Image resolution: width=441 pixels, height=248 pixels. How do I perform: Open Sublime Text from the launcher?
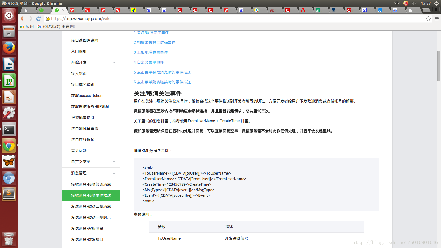tap(9, 194)
